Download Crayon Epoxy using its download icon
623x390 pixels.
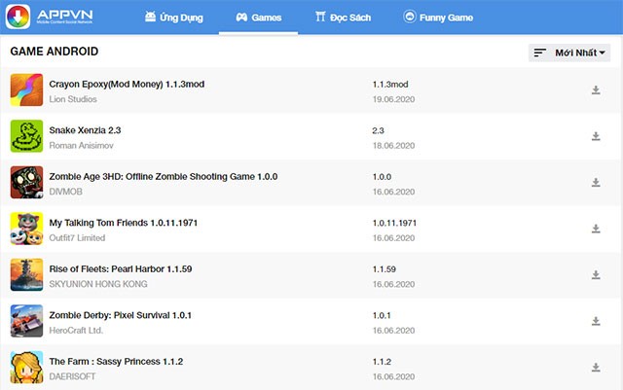596,90
